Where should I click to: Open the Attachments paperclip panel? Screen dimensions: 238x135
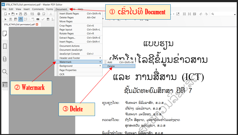5,59
